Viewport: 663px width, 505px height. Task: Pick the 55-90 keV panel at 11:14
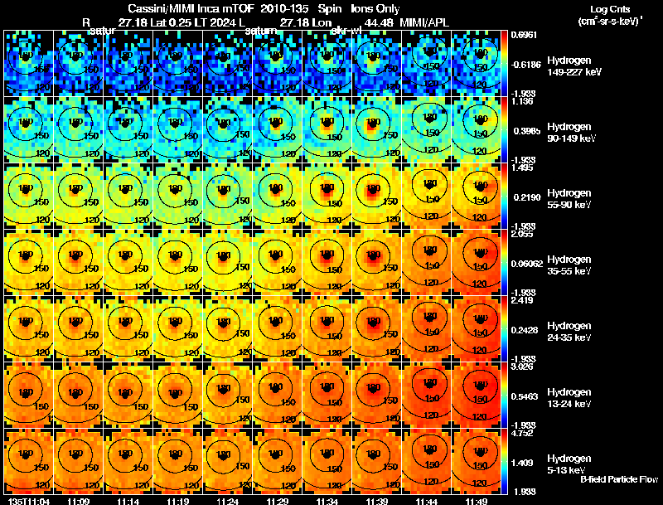click(128, 197)
